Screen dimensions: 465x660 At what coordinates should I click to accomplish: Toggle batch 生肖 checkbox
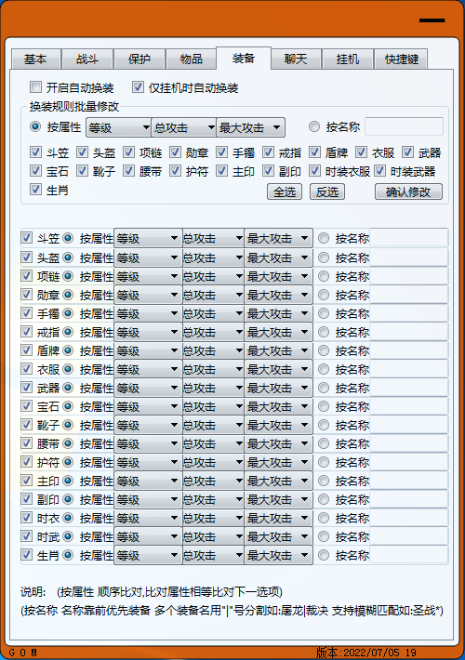35,189
